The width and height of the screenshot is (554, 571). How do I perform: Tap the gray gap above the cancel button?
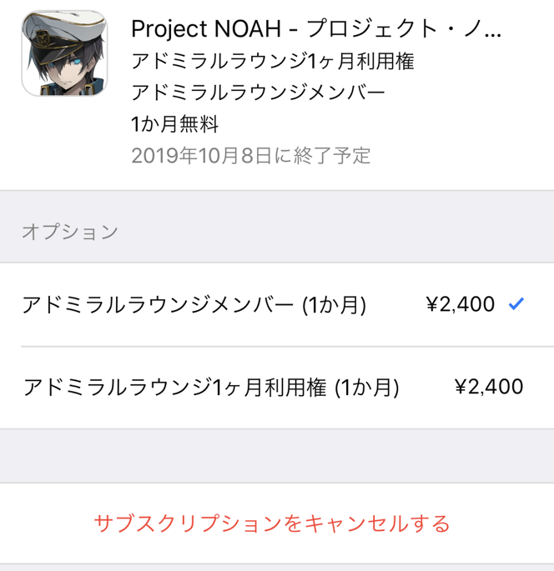pos(277,456)
